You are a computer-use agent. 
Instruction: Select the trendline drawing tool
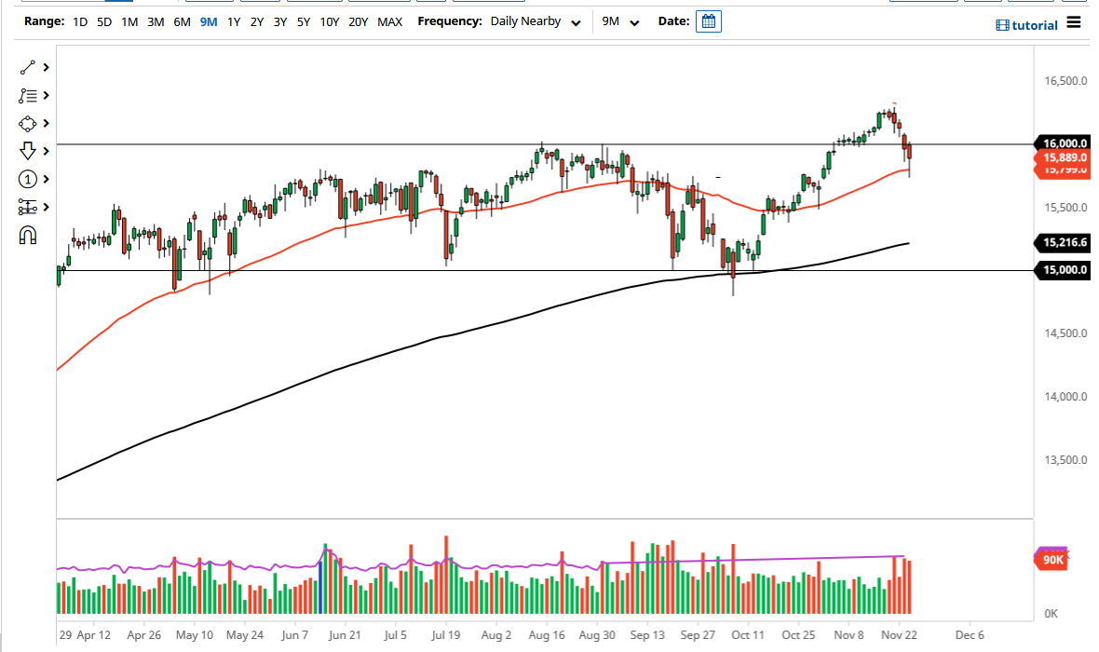[25, 67]
